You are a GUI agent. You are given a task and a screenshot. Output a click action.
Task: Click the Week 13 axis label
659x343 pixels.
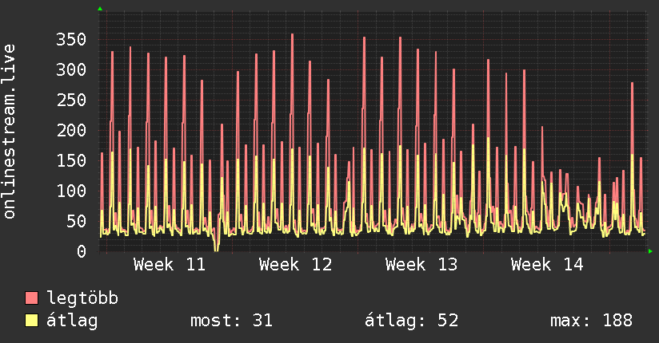point(421,265)
